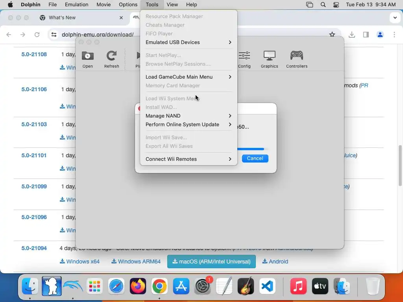This screenshot has height=302, width=403.
Task: Open the View menu
Action: pos(172,4)
